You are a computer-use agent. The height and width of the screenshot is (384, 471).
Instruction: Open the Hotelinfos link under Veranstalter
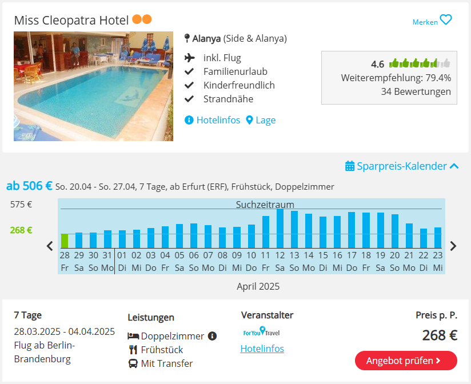tap(262, 349)
